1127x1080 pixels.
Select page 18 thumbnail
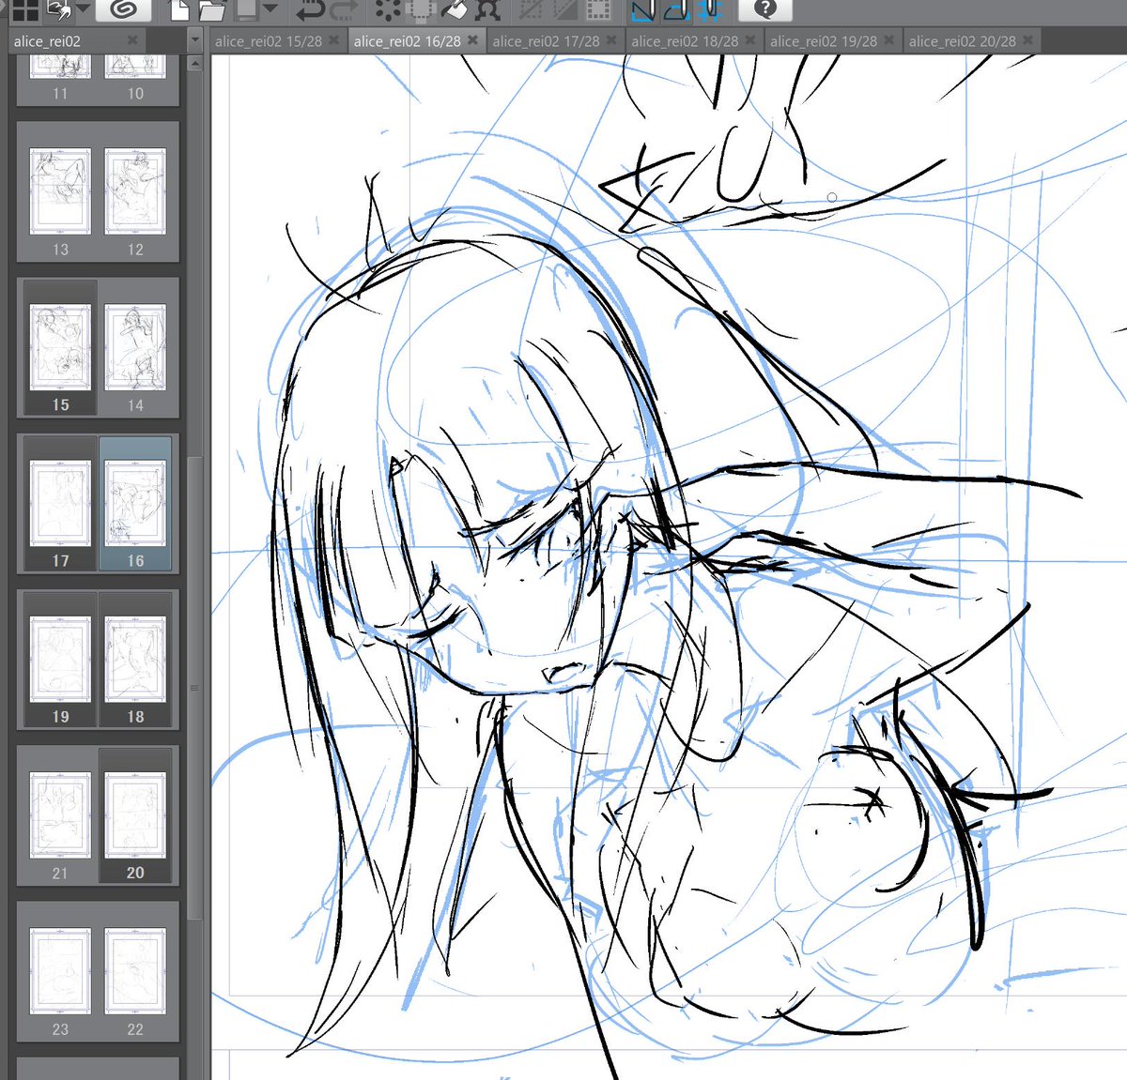135,659
